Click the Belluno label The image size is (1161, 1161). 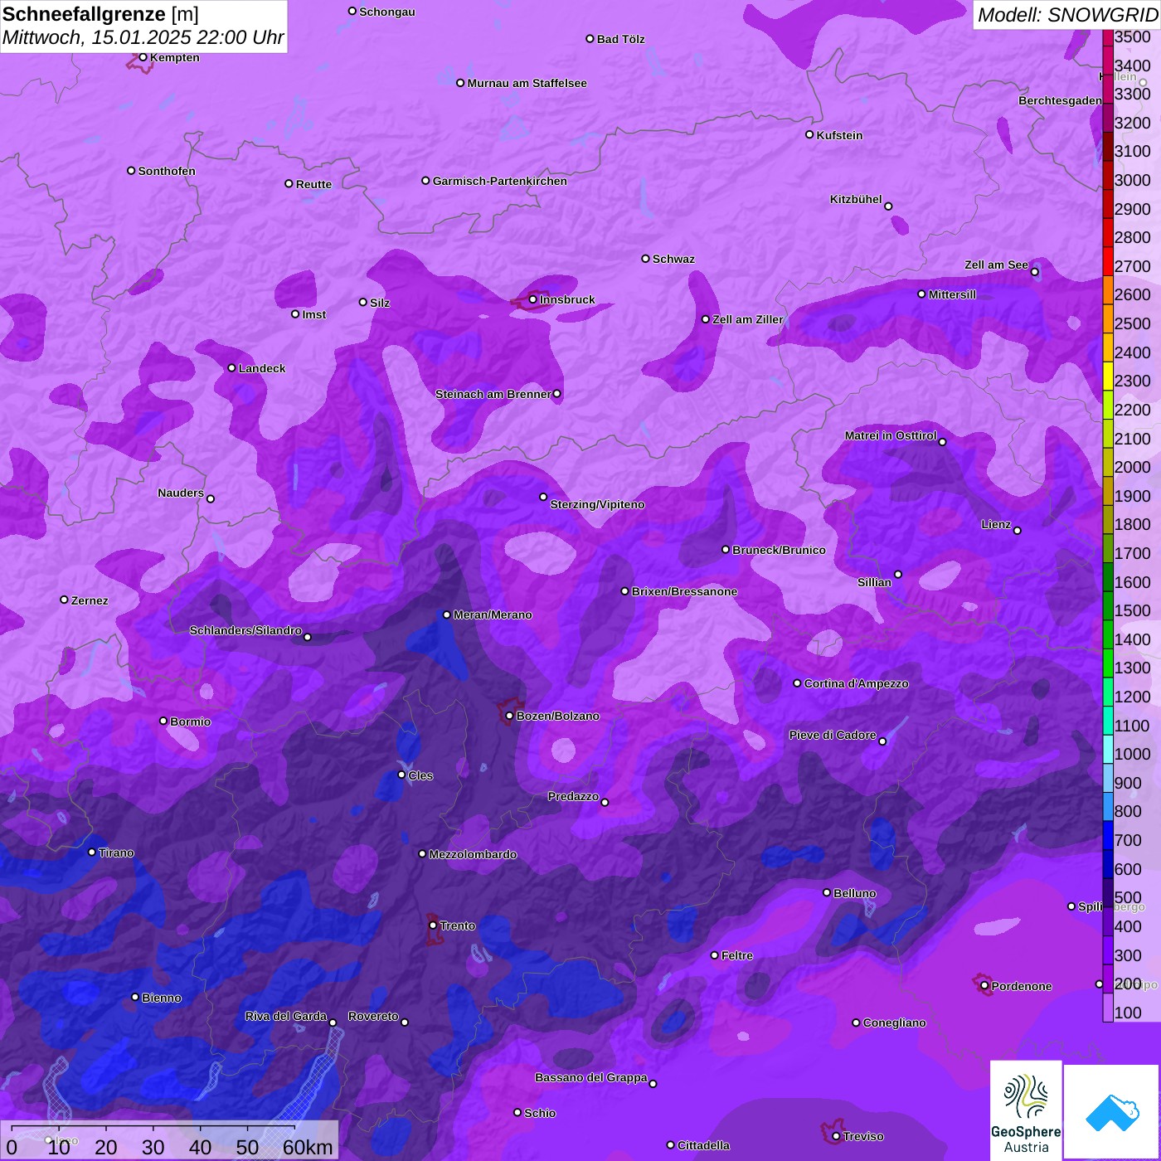pyautogui.click(x=855, y=893)
